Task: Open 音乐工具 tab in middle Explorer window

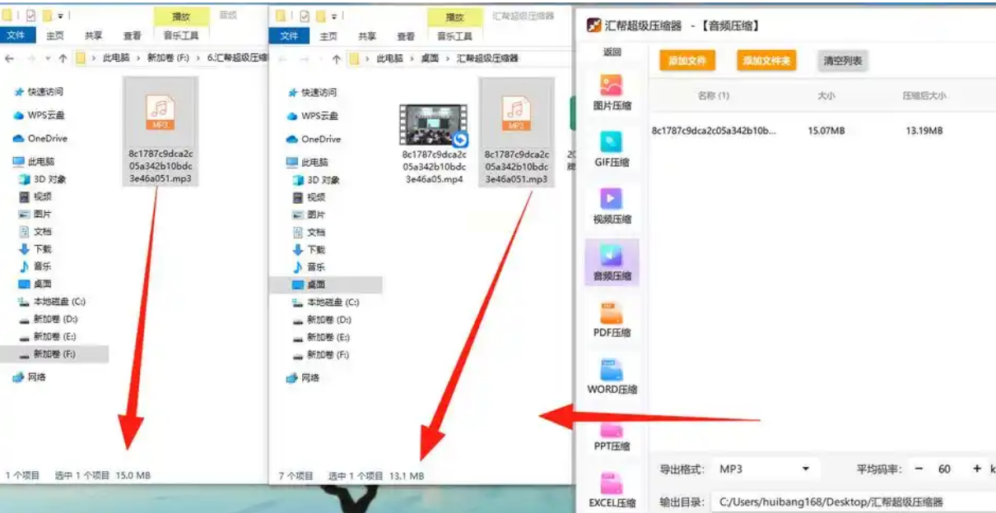Action: coord(454,36)
